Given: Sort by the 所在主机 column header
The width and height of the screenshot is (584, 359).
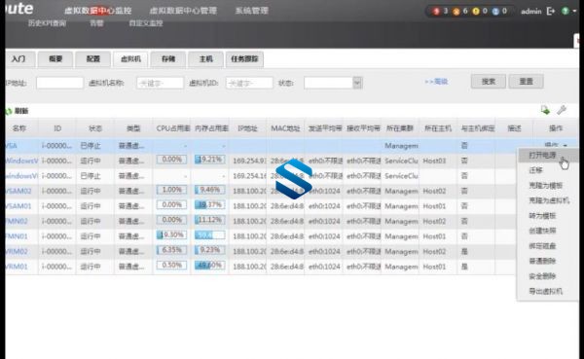Looking at the screenshot, I should (x=438, y=128).
